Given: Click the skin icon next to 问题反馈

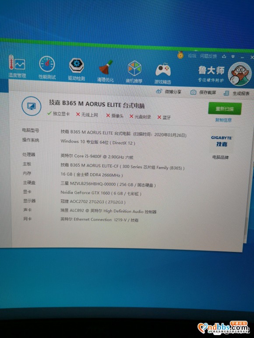Looking at the screenshot, I should [x=224, y=56].
